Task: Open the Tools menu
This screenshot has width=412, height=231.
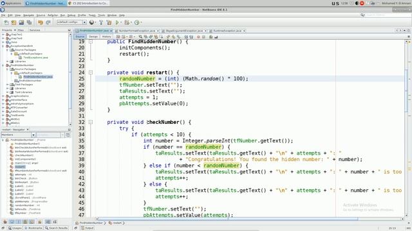Action: coord(102,15)
